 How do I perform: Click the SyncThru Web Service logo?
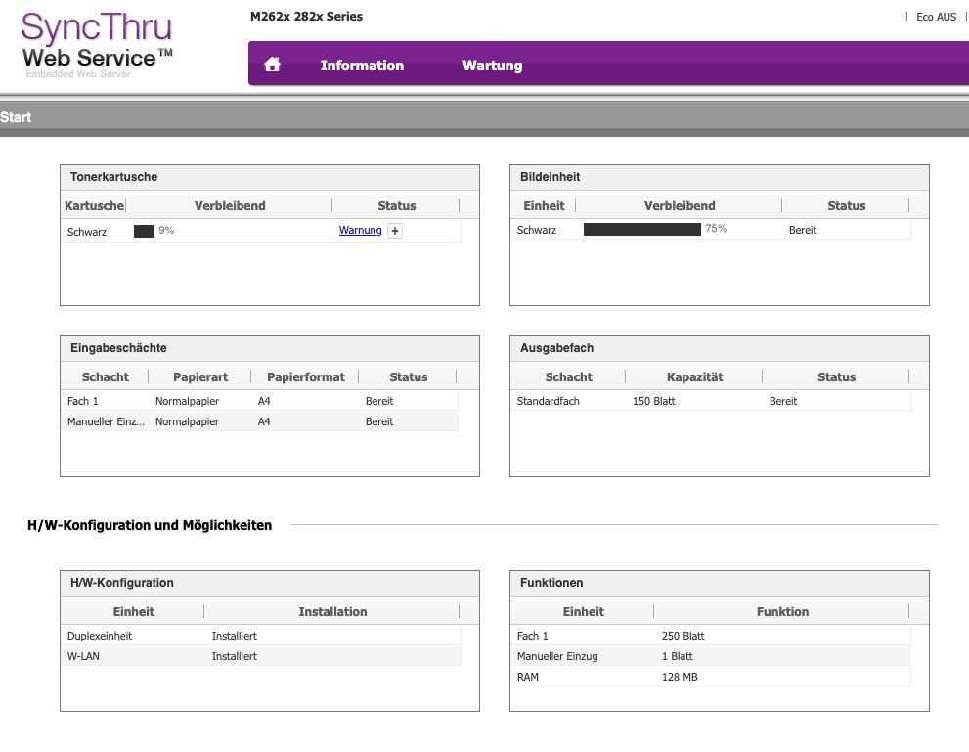point(97,44)
